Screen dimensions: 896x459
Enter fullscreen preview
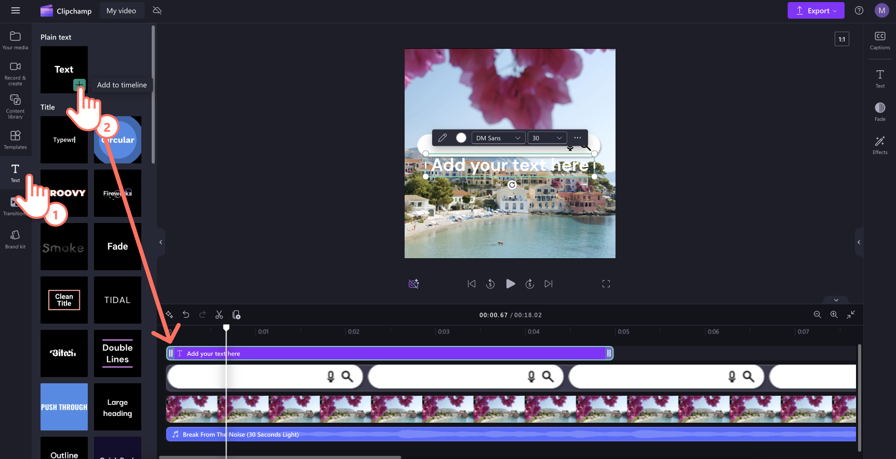[606, 284]
